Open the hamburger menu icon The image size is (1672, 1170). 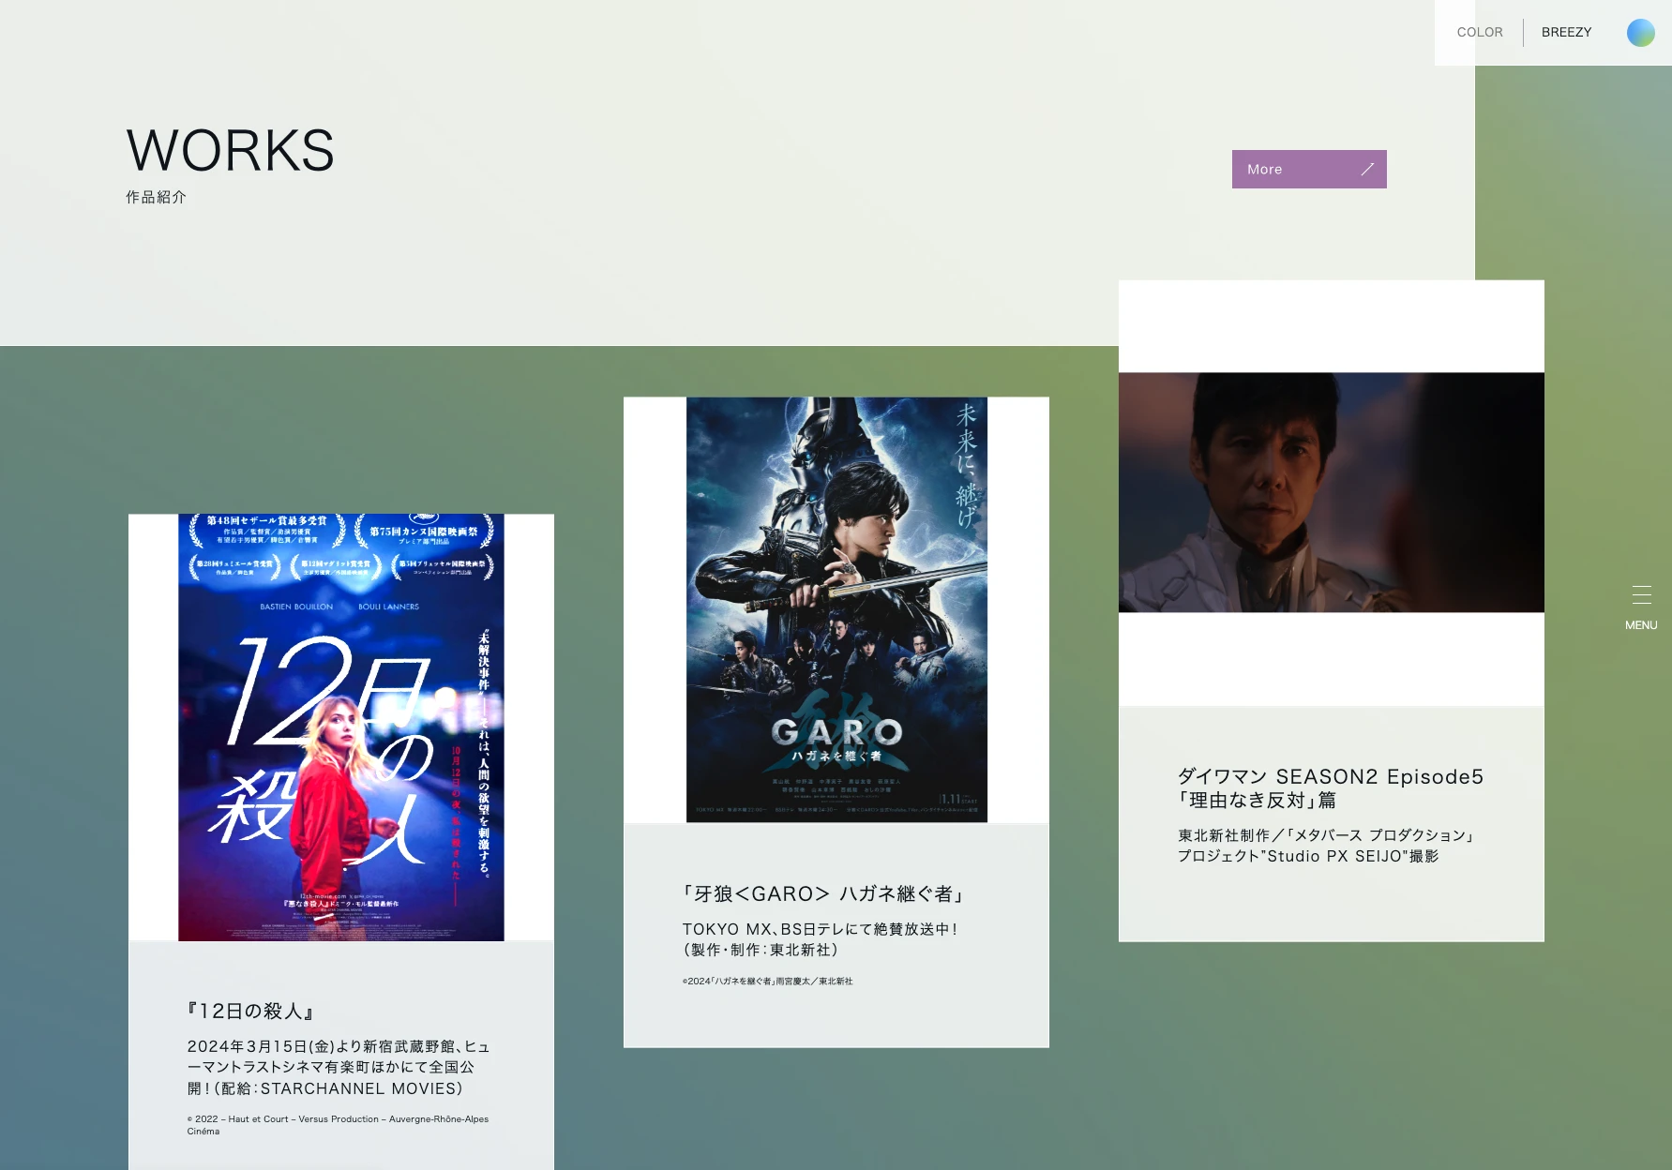(1641, 595)
